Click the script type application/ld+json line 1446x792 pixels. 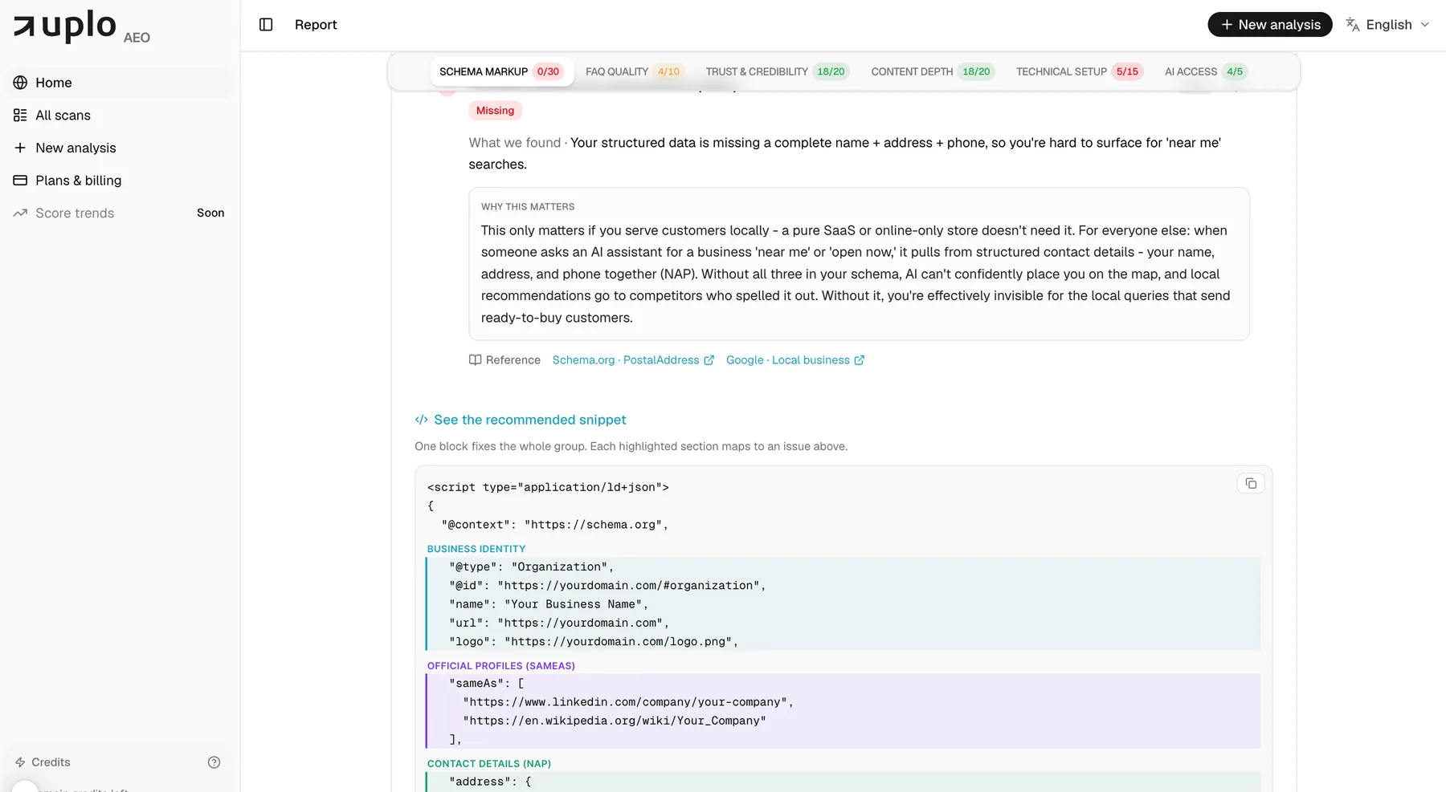(548, 487)
